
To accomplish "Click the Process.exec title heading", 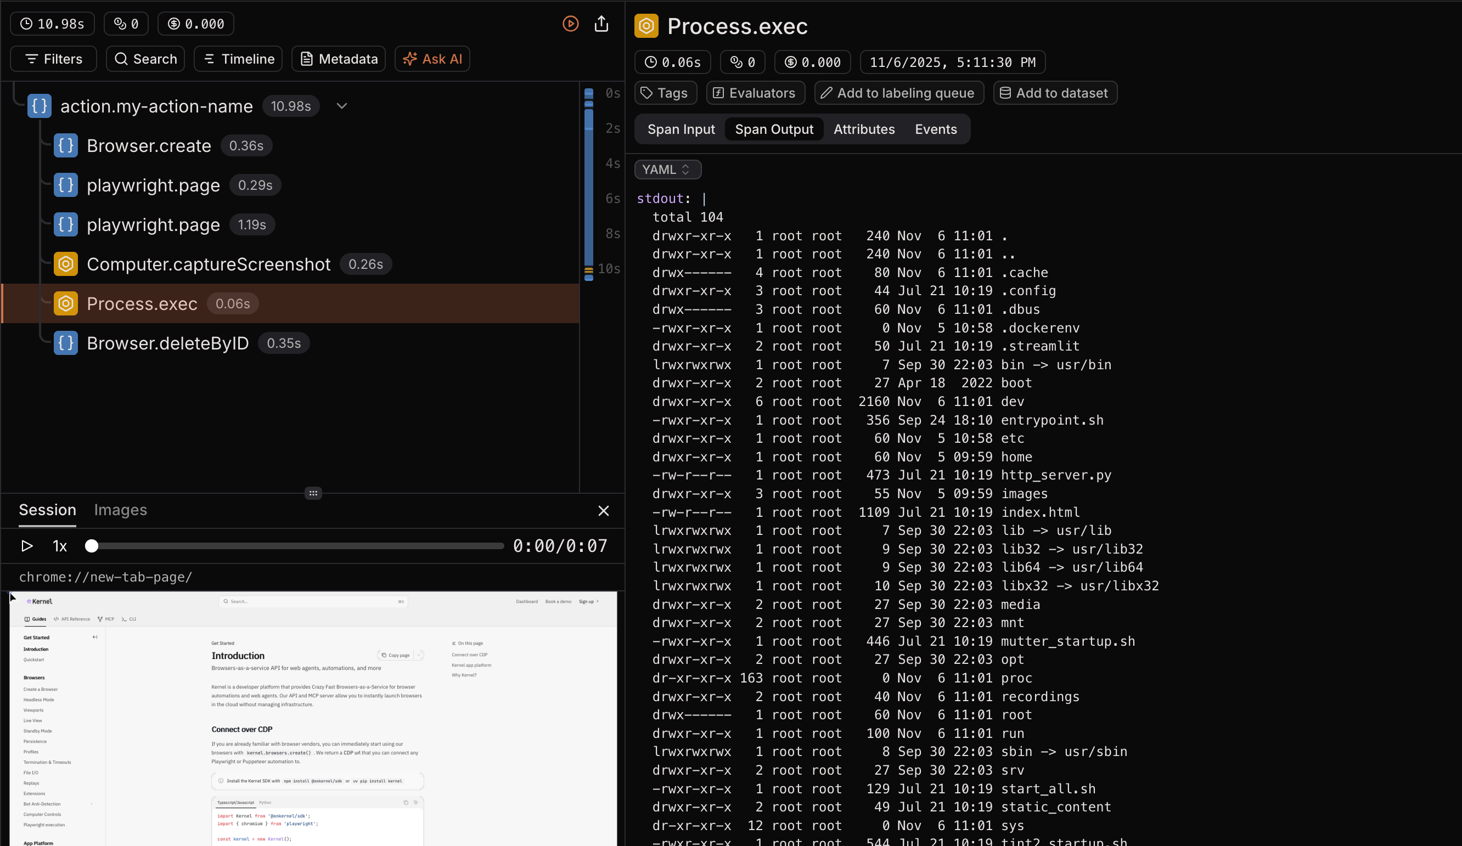I will click(x=738, y=26).
